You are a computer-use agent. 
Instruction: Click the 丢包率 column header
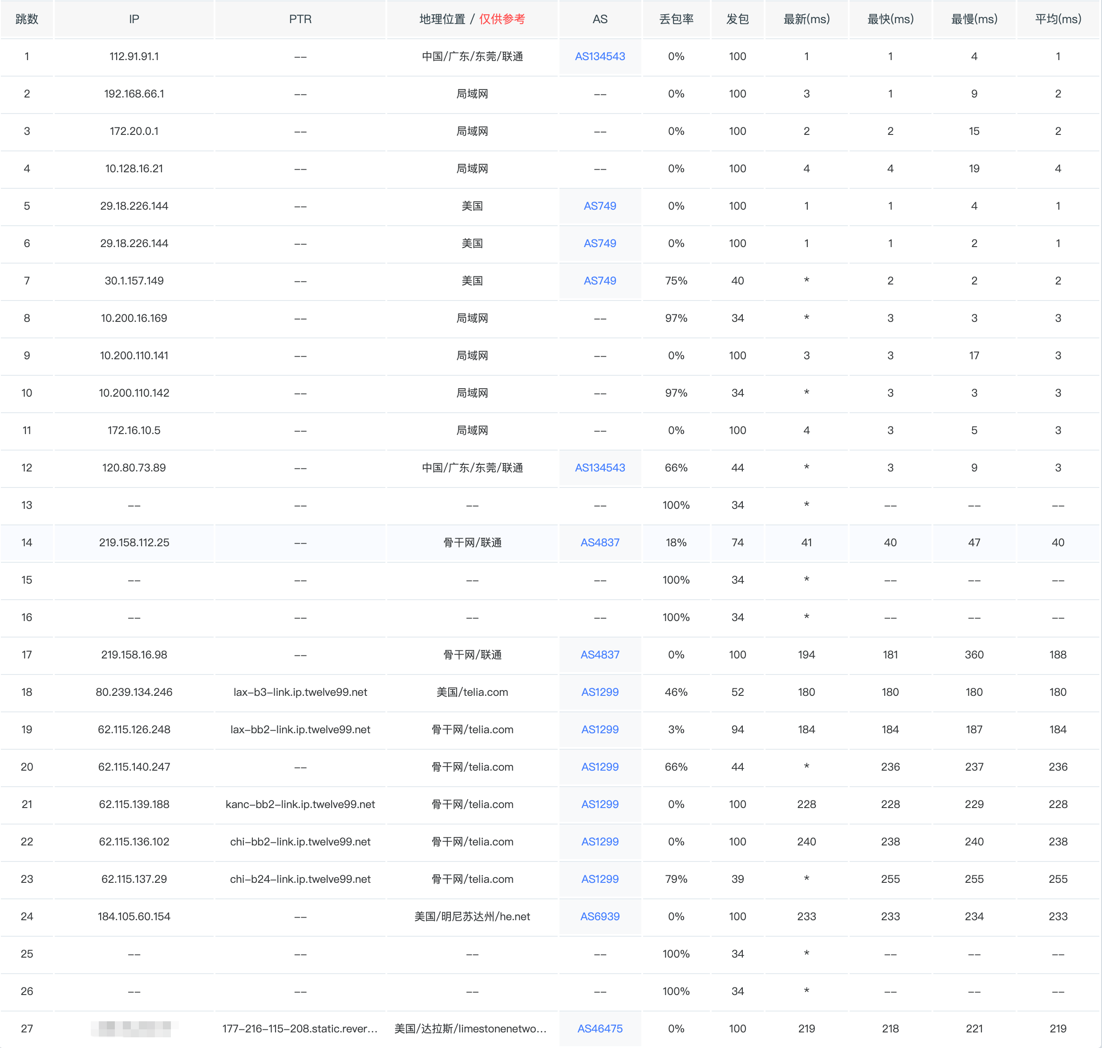coord(676,19)
